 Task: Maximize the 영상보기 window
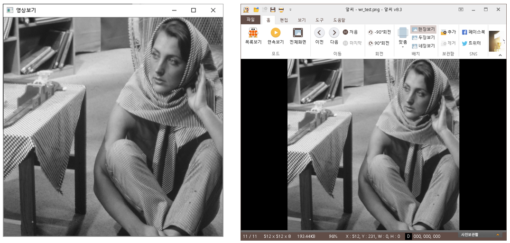tap(194, 10)
